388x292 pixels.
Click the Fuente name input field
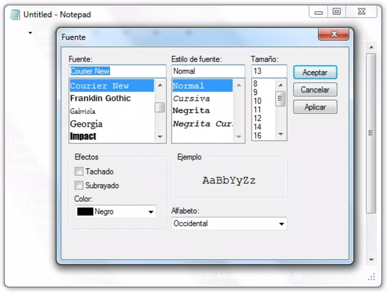point(117,71)
